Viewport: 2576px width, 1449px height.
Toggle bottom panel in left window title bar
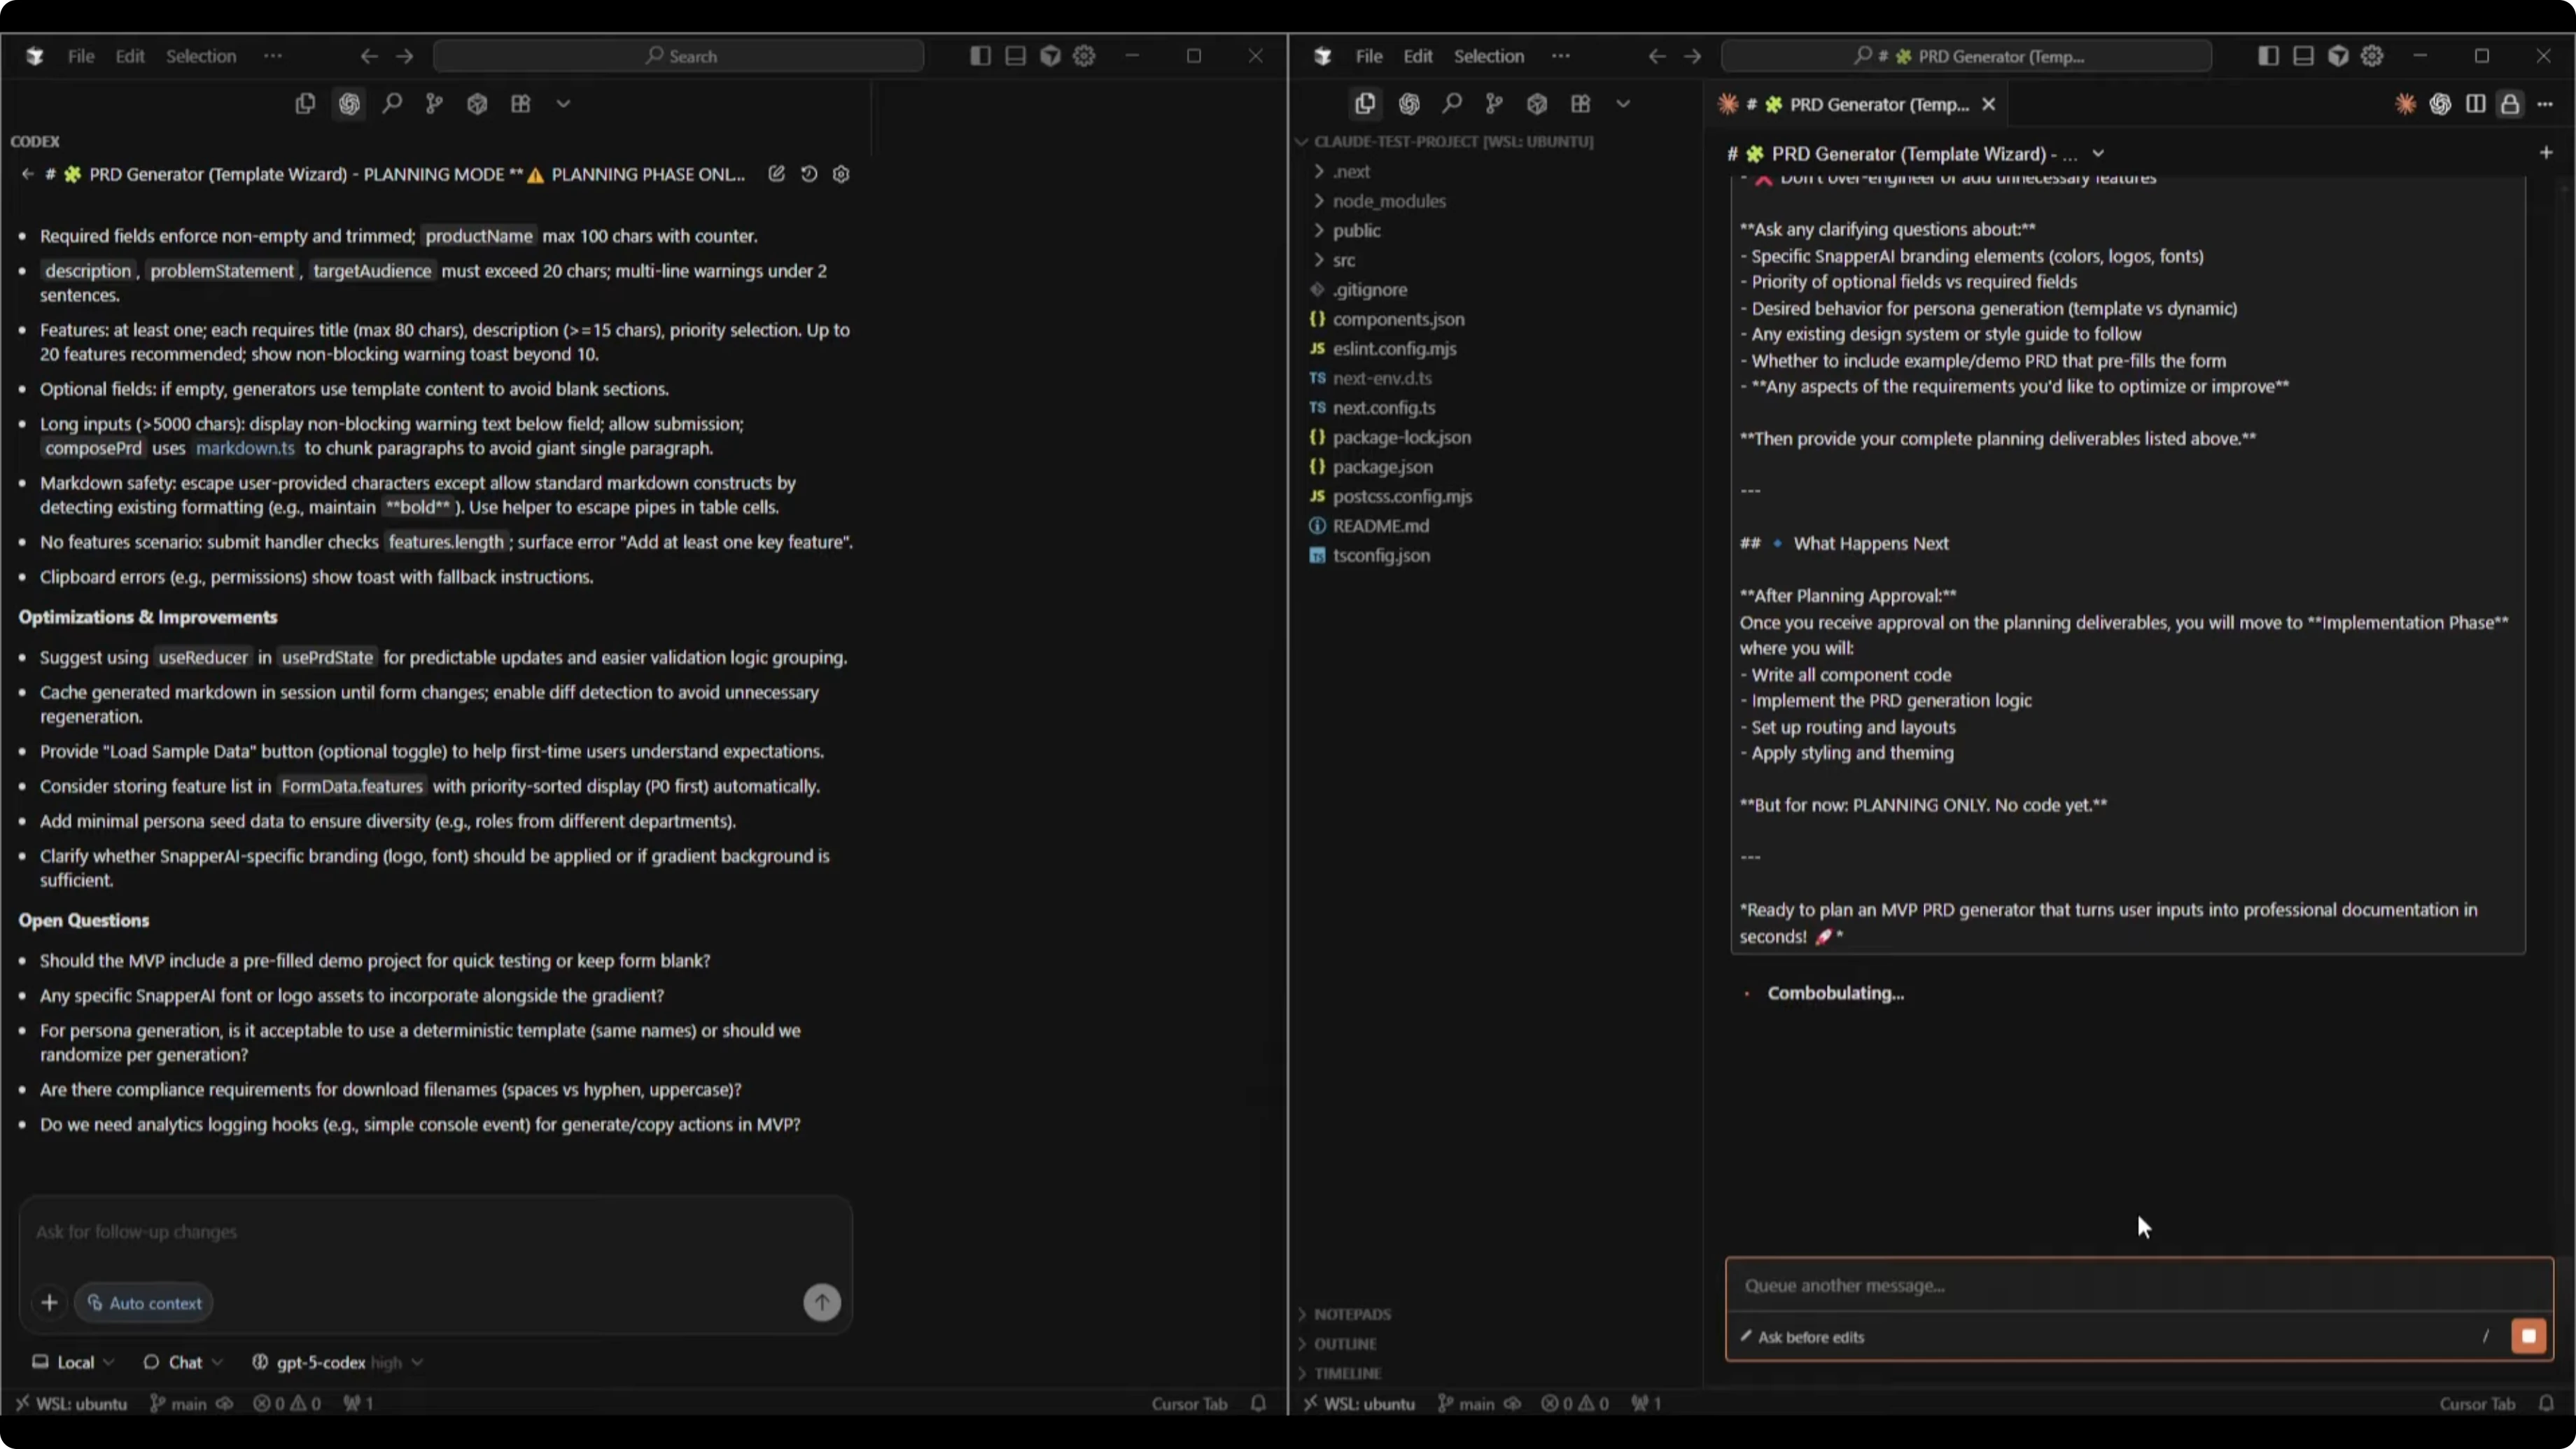pos(1015,56)
